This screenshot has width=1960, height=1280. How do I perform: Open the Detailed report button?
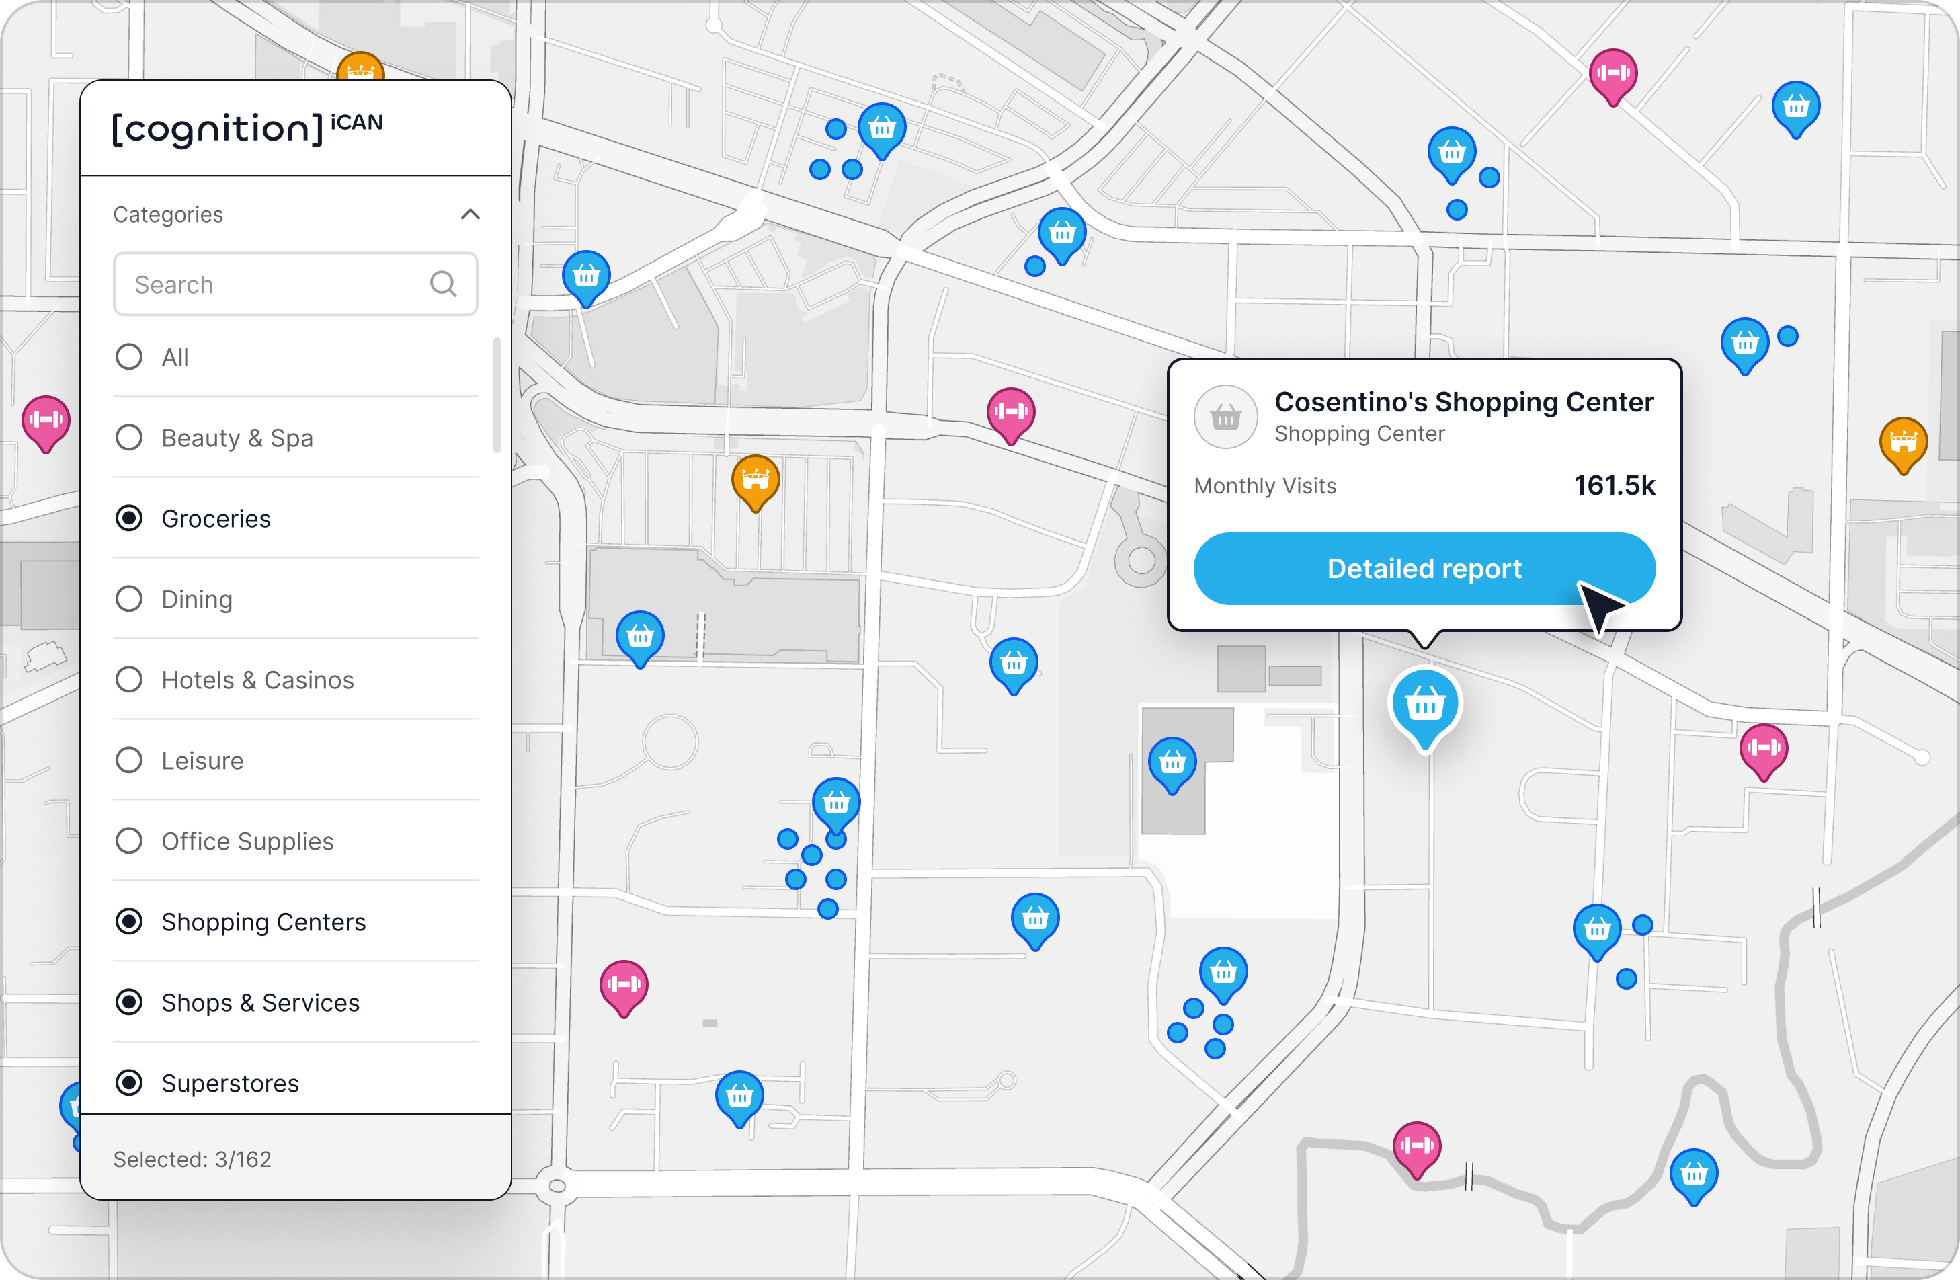[1424, 568]
